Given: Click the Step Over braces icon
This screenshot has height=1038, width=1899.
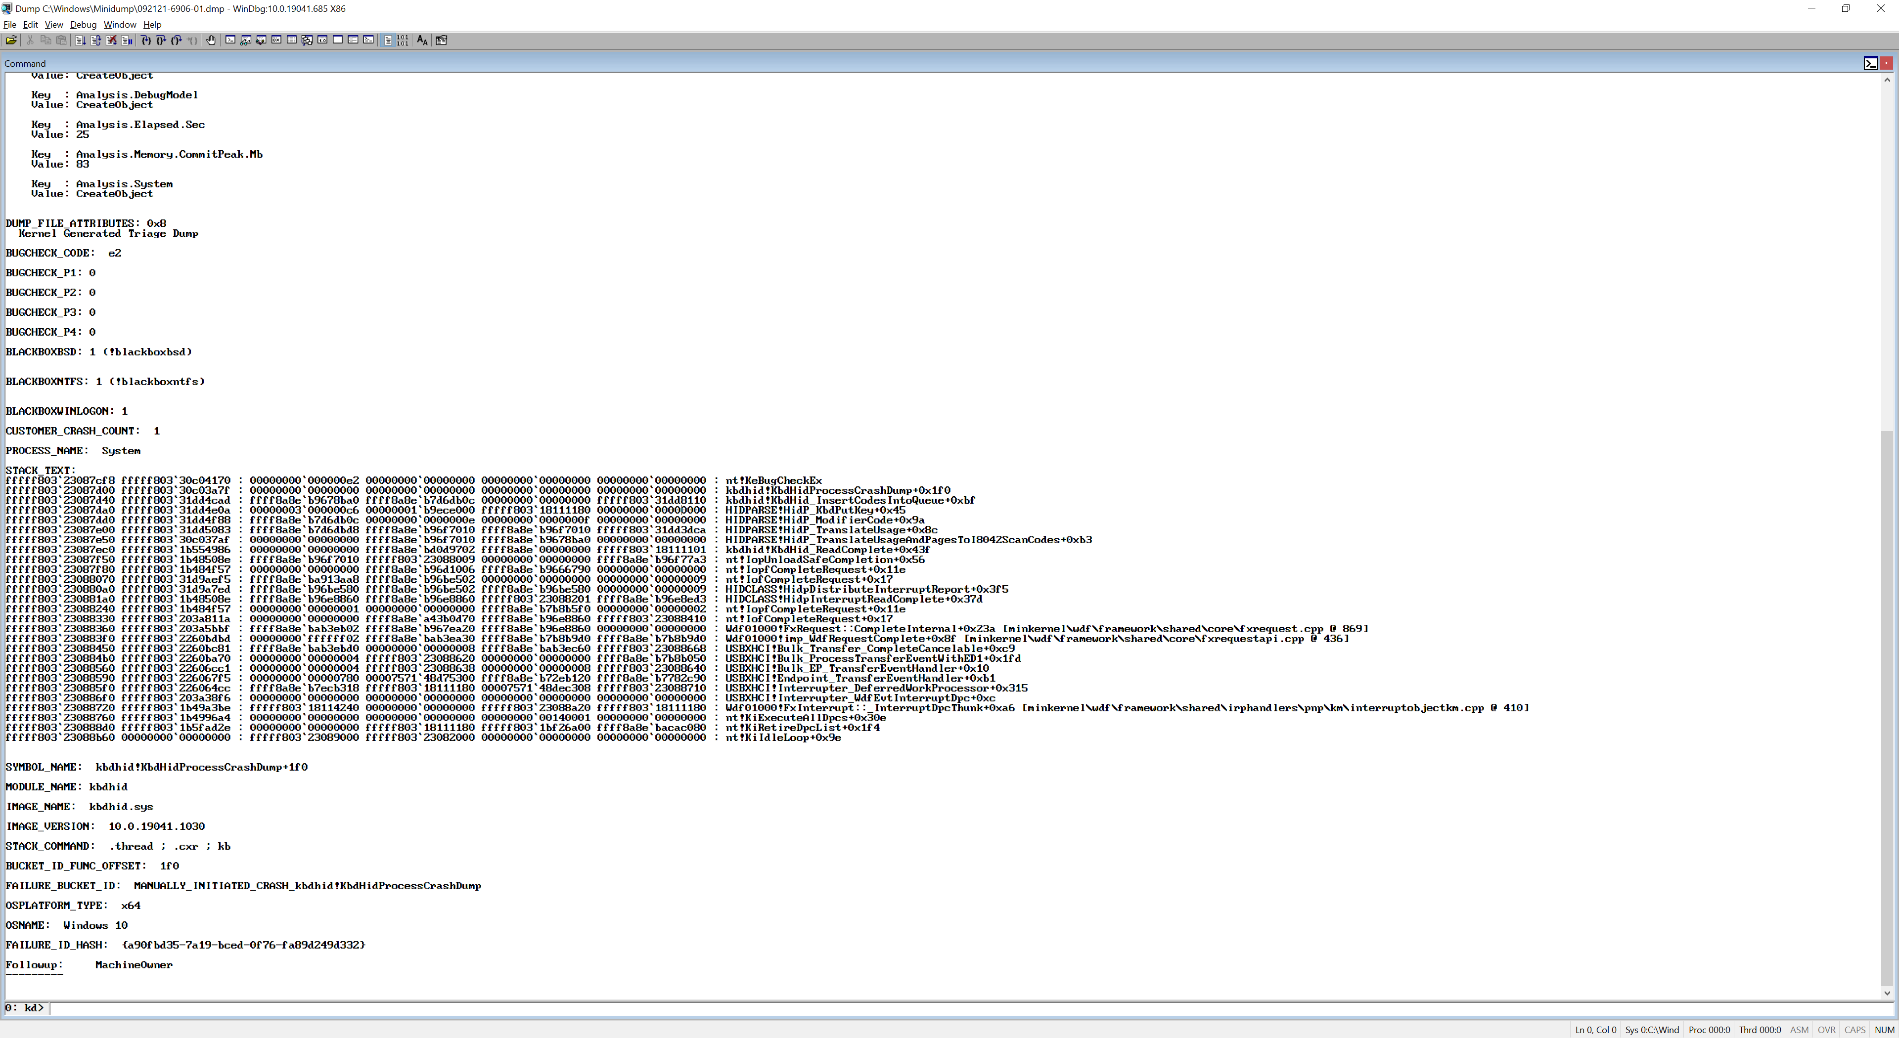Looking at the screenshot, I should (161, 41).
